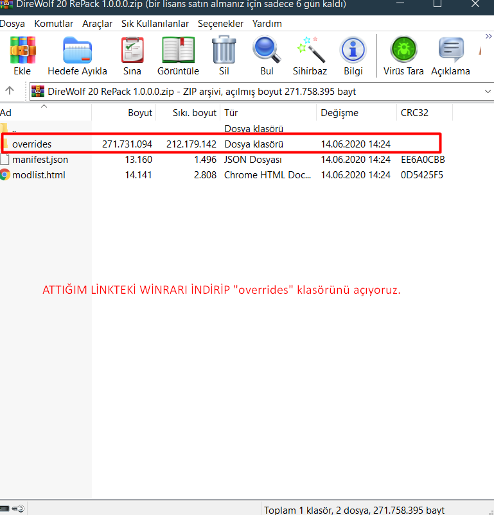Screen dimensions: 494x515
Task: Launch the Sihirbaz wizard icon
Action: pyautogui.click(x=310, y=49)
